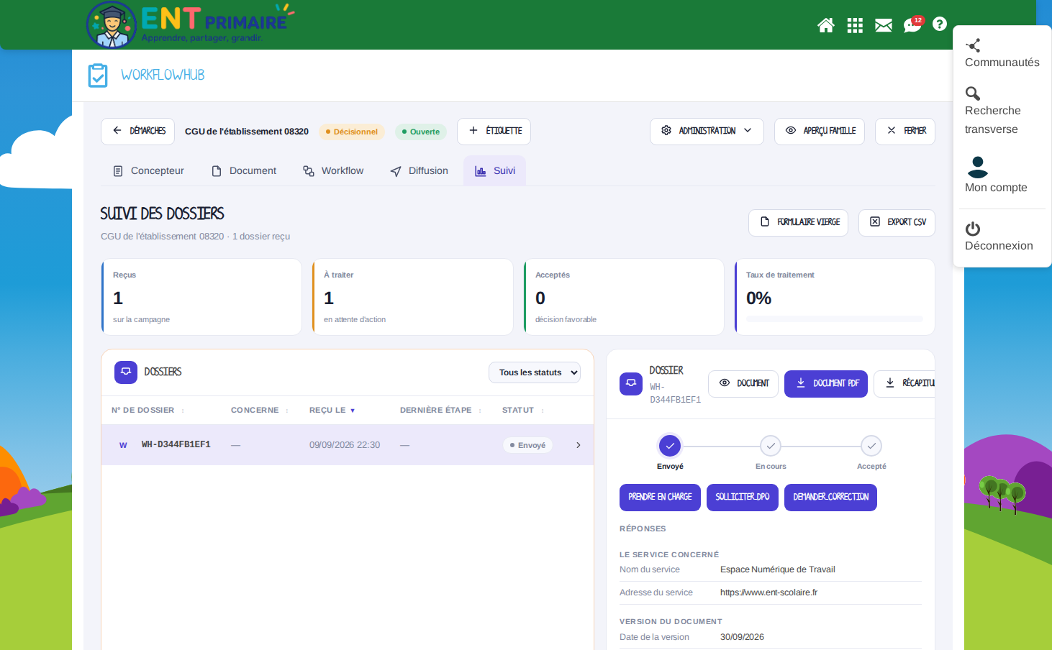This screenshot has height=650, width=1052.
Task: Click the Accepté step marker
Action: click(871, 446)
